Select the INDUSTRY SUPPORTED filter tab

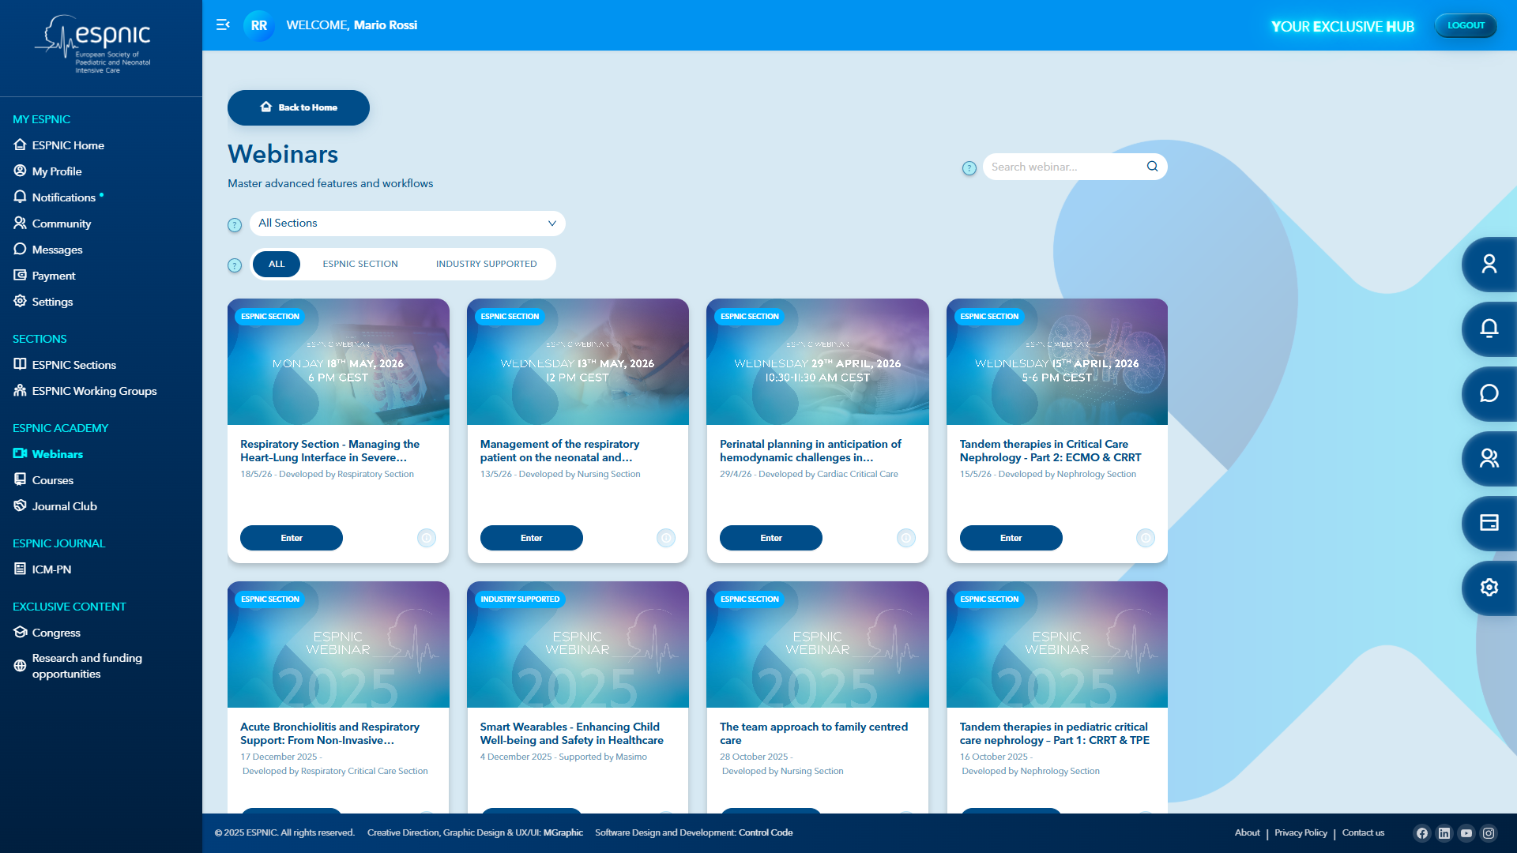pos(487,264)
